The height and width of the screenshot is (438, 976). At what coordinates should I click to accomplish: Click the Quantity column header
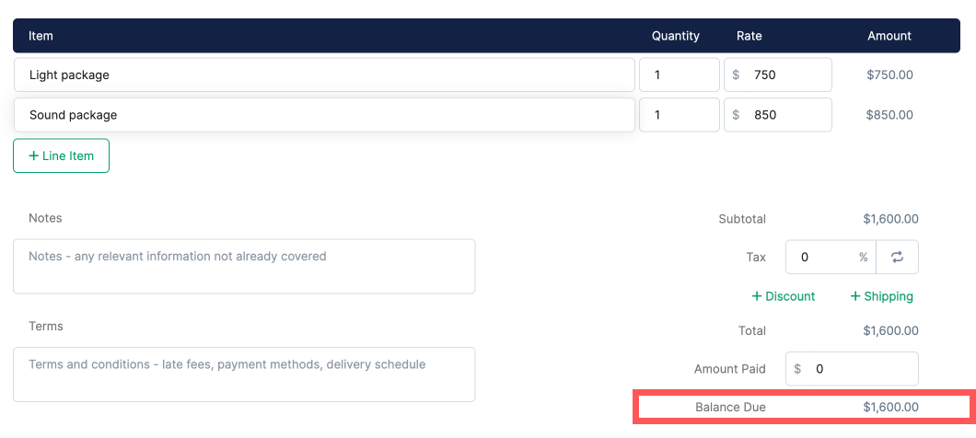pos(675,36)
